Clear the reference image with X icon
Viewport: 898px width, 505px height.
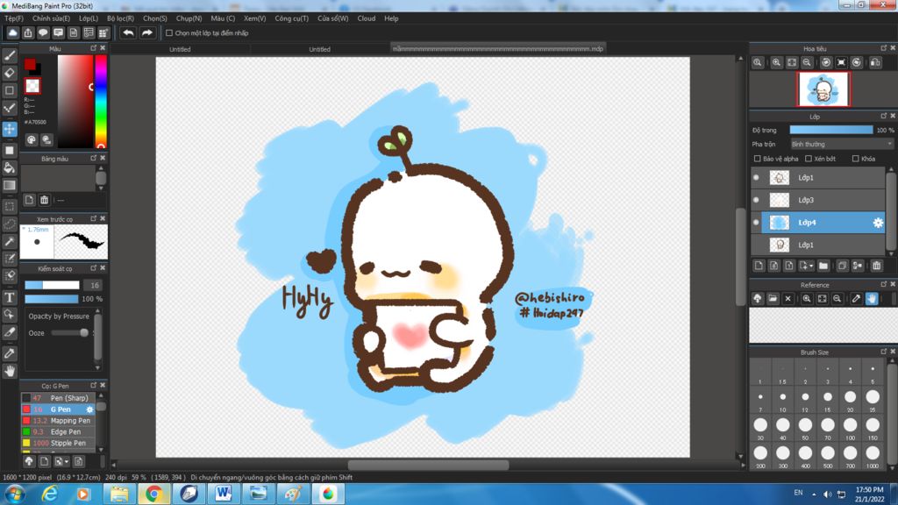pyautogui.click(x=788, y=298)
